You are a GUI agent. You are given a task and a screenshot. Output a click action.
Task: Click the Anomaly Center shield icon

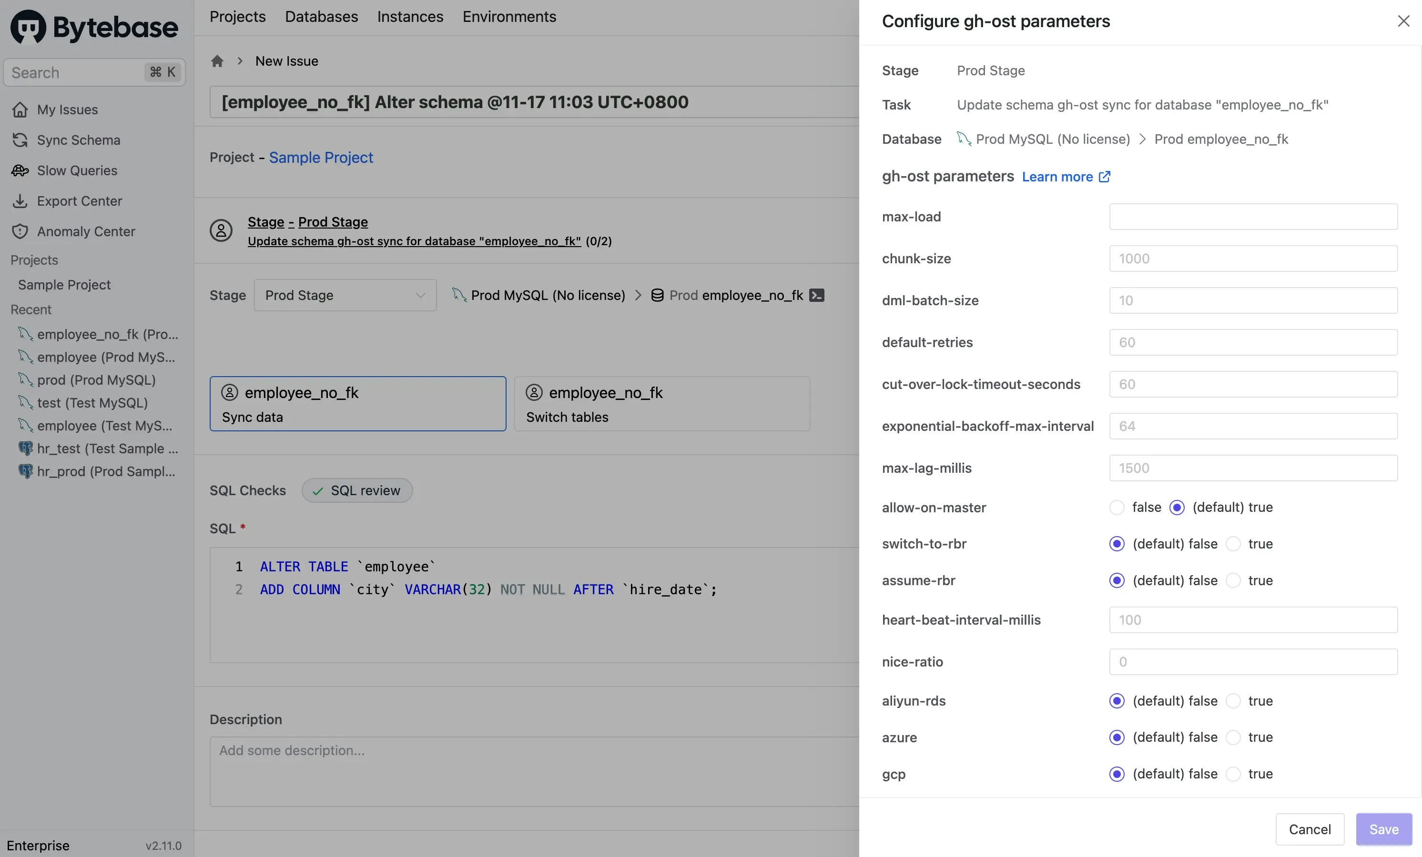(20, 231)
